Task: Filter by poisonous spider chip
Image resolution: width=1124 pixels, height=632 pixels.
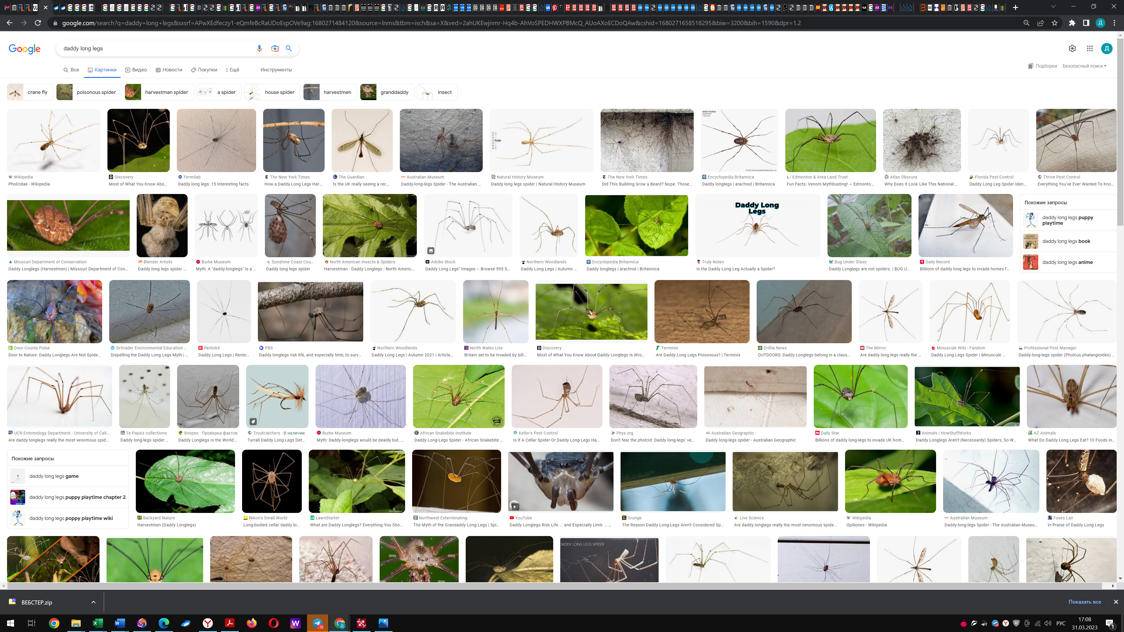Action: click(89, 92)
